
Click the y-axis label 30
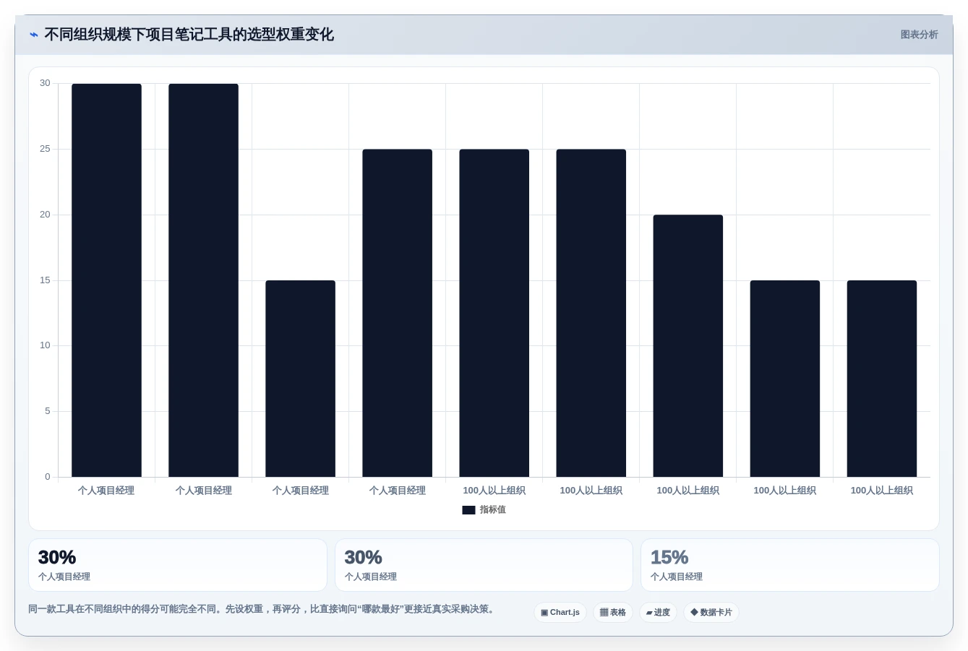(x=45, y=83)
